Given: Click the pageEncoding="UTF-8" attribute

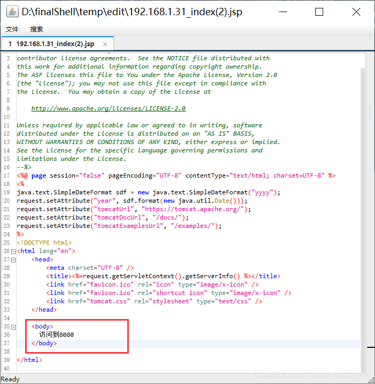Looking at the screenshot, I should click(x=145, y=175).
